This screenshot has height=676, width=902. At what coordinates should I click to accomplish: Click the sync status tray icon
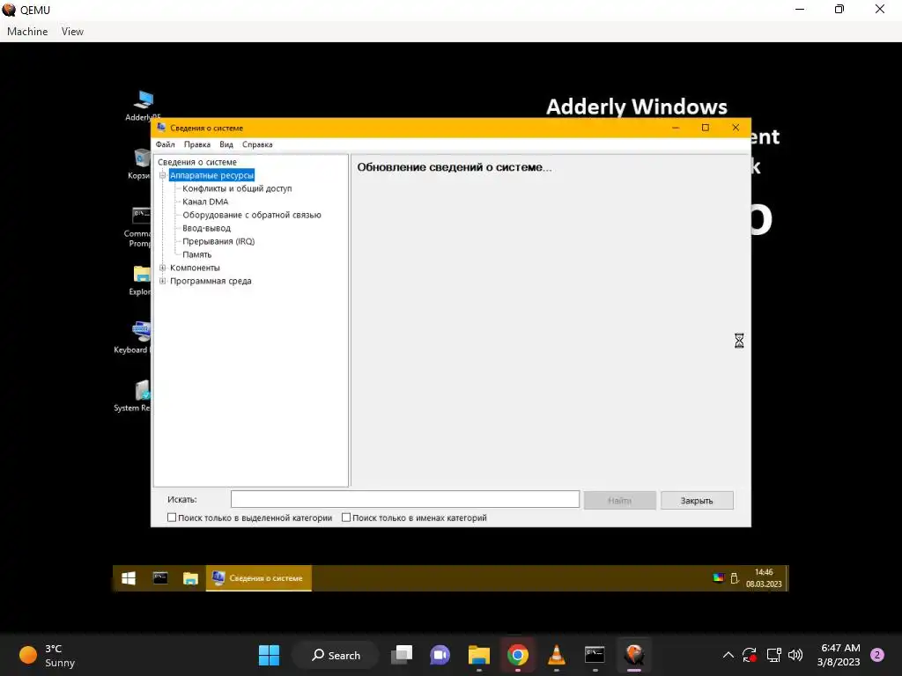[x=750, y=655]
